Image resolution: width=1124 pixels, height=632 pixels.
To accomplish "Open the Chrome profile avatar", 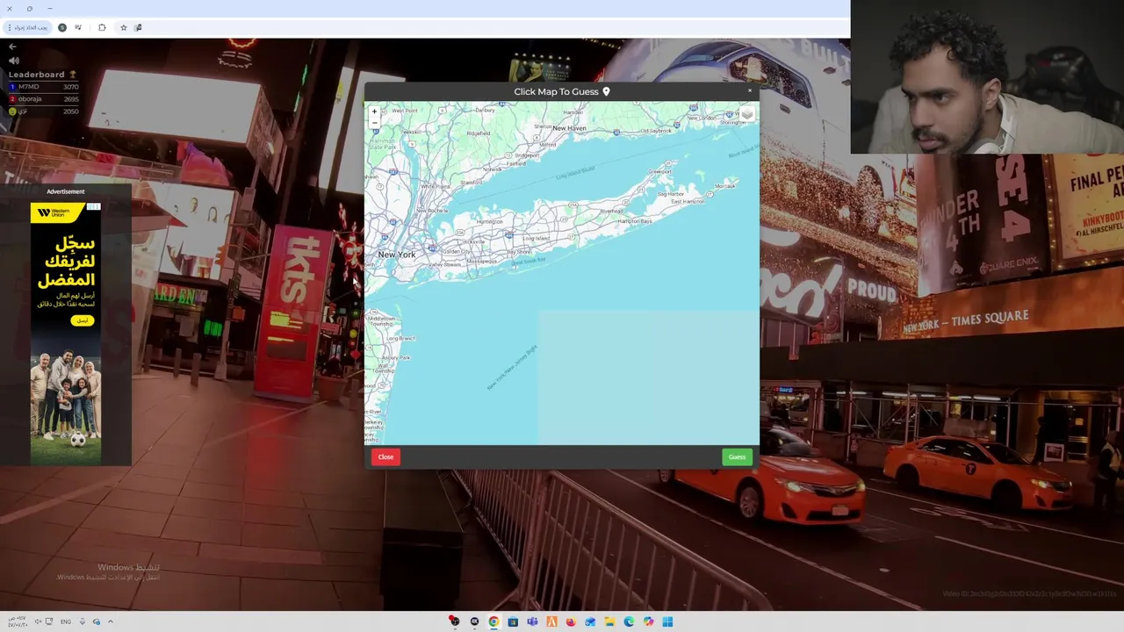I will click(62, 27).
